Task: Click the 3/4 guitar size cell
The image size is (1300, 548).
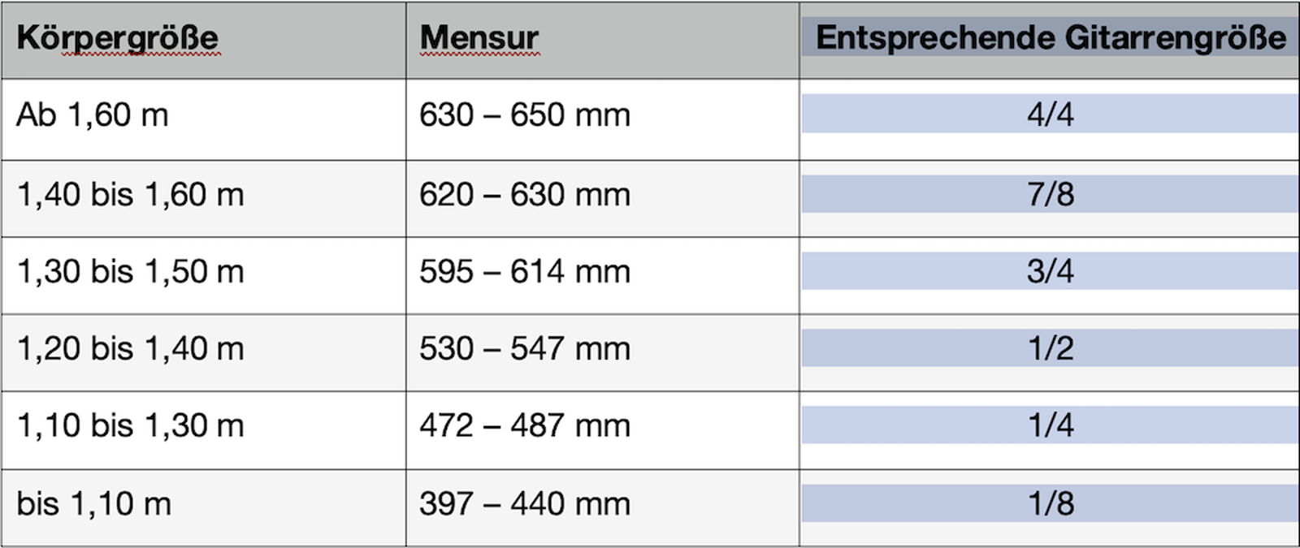Action: (x=1051, y=271)
